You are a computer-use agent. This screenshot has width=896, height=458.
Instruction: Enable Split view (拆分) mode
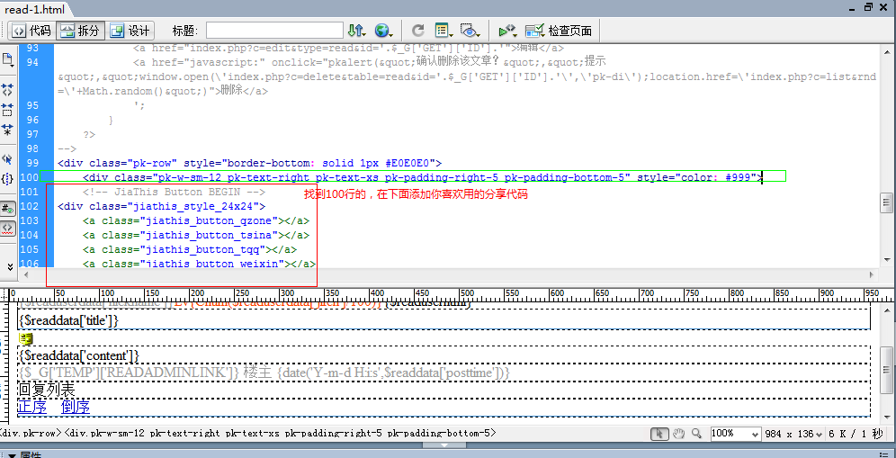[81, 31]
